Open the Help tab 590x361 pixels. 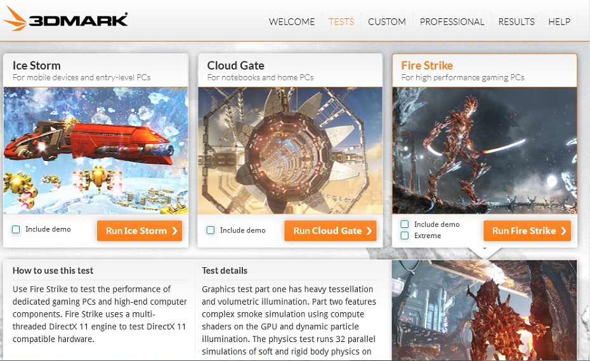pos(559,22)
